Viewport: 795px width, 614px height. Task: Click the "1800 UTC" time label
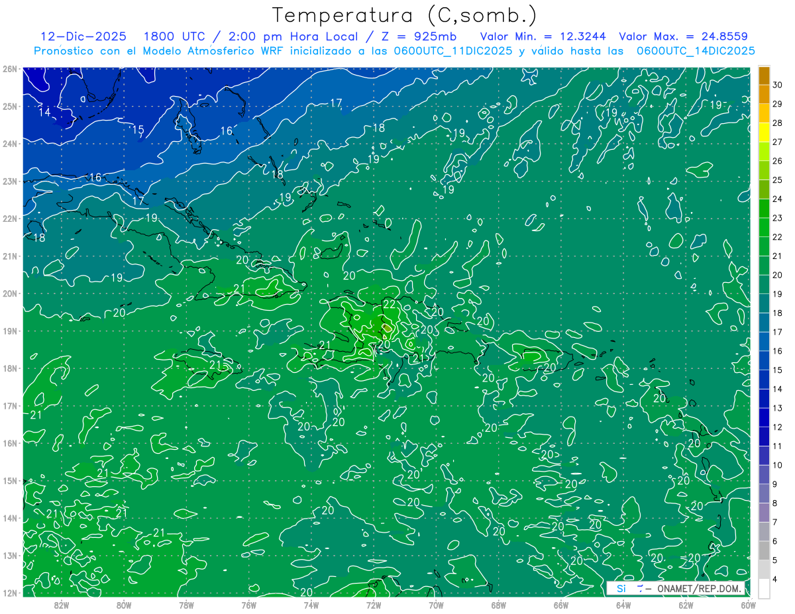176,36
